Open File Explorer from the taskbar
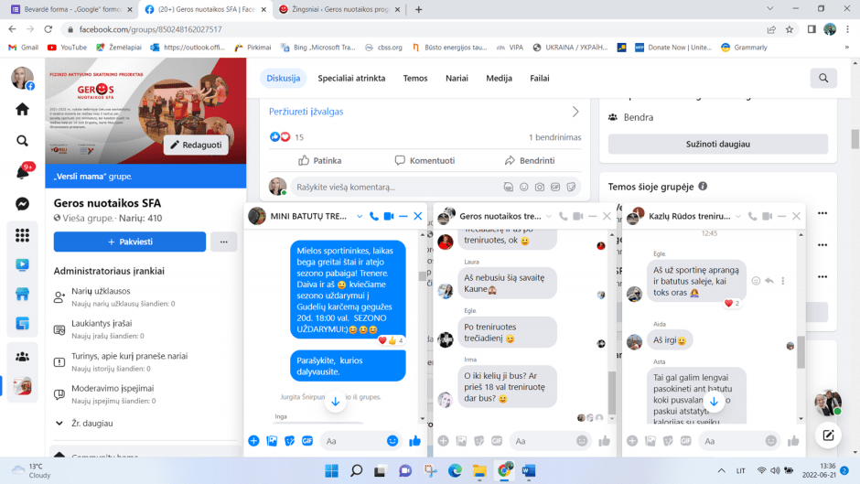Viewport: 860px width, 484px height. coord(479,470)
